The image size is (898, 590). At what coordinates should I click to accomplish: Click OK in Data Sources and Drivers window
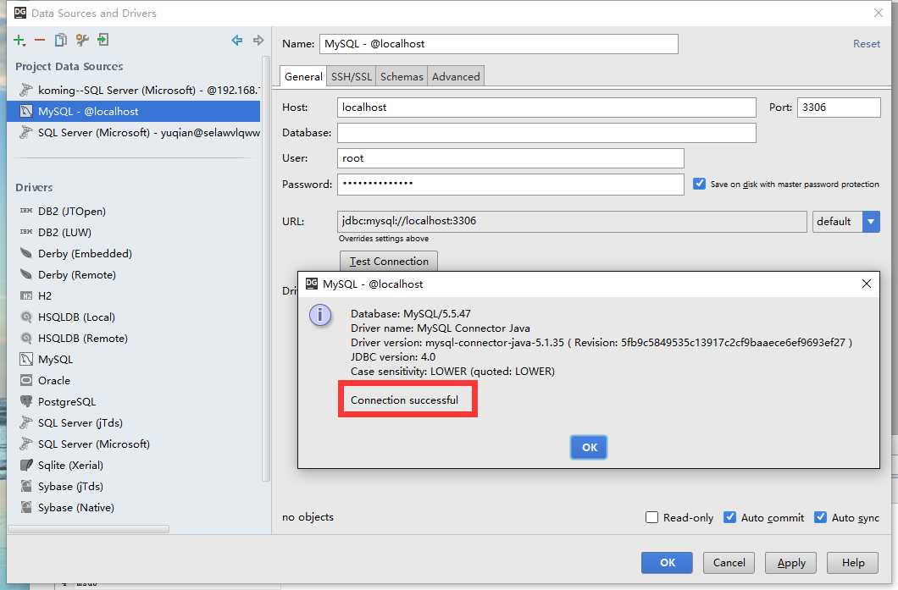(667, 563)
